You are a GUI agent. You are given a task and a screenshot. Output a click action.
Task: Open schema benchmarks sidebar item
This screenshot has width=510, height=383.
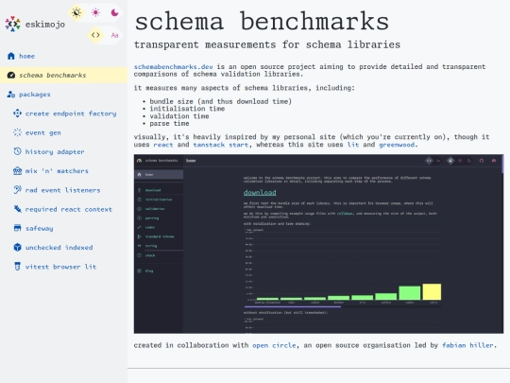(x=64, y=76)
